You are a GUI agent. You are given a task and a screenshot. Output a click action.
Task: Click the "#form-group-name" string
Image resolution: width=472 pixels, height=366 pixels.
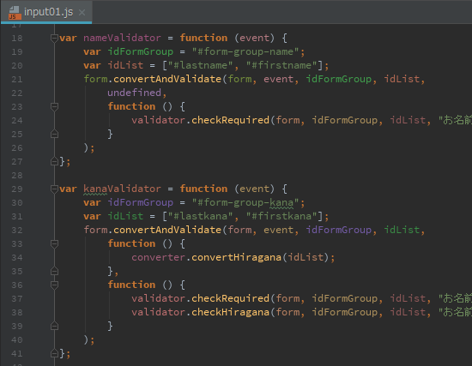[245, 51]
